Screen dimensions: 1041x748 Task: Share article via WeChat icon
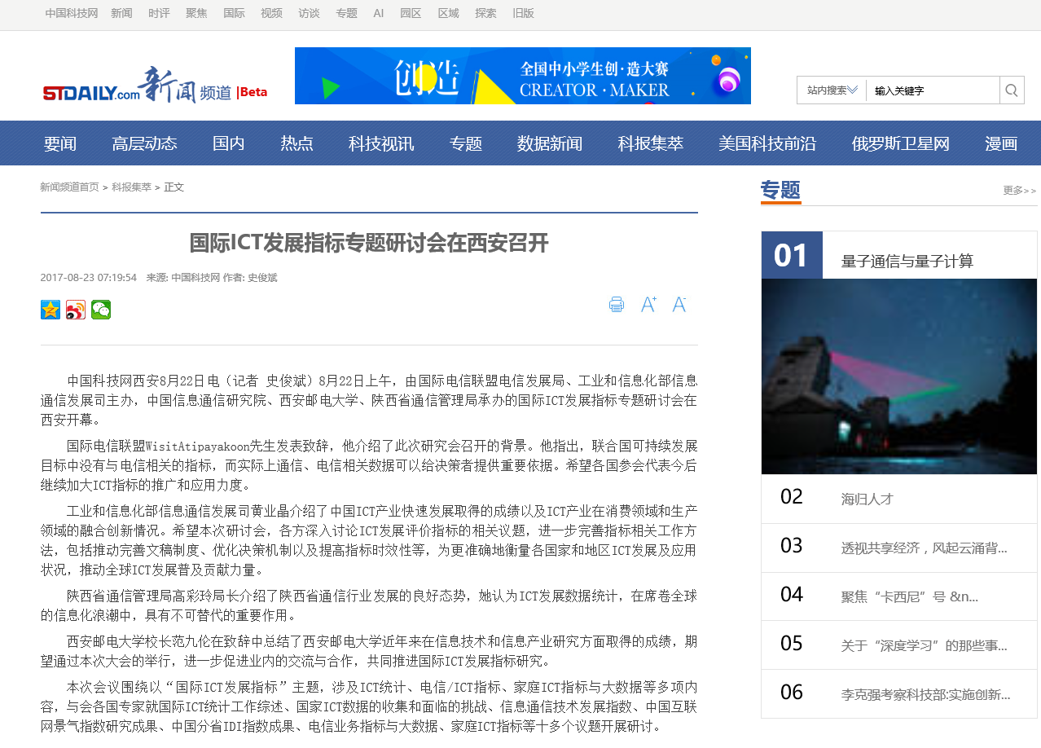tap(101, 310)
